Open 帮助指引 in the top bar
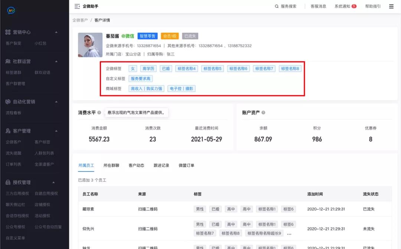The image size is (401, 249). tap(372, 6)
